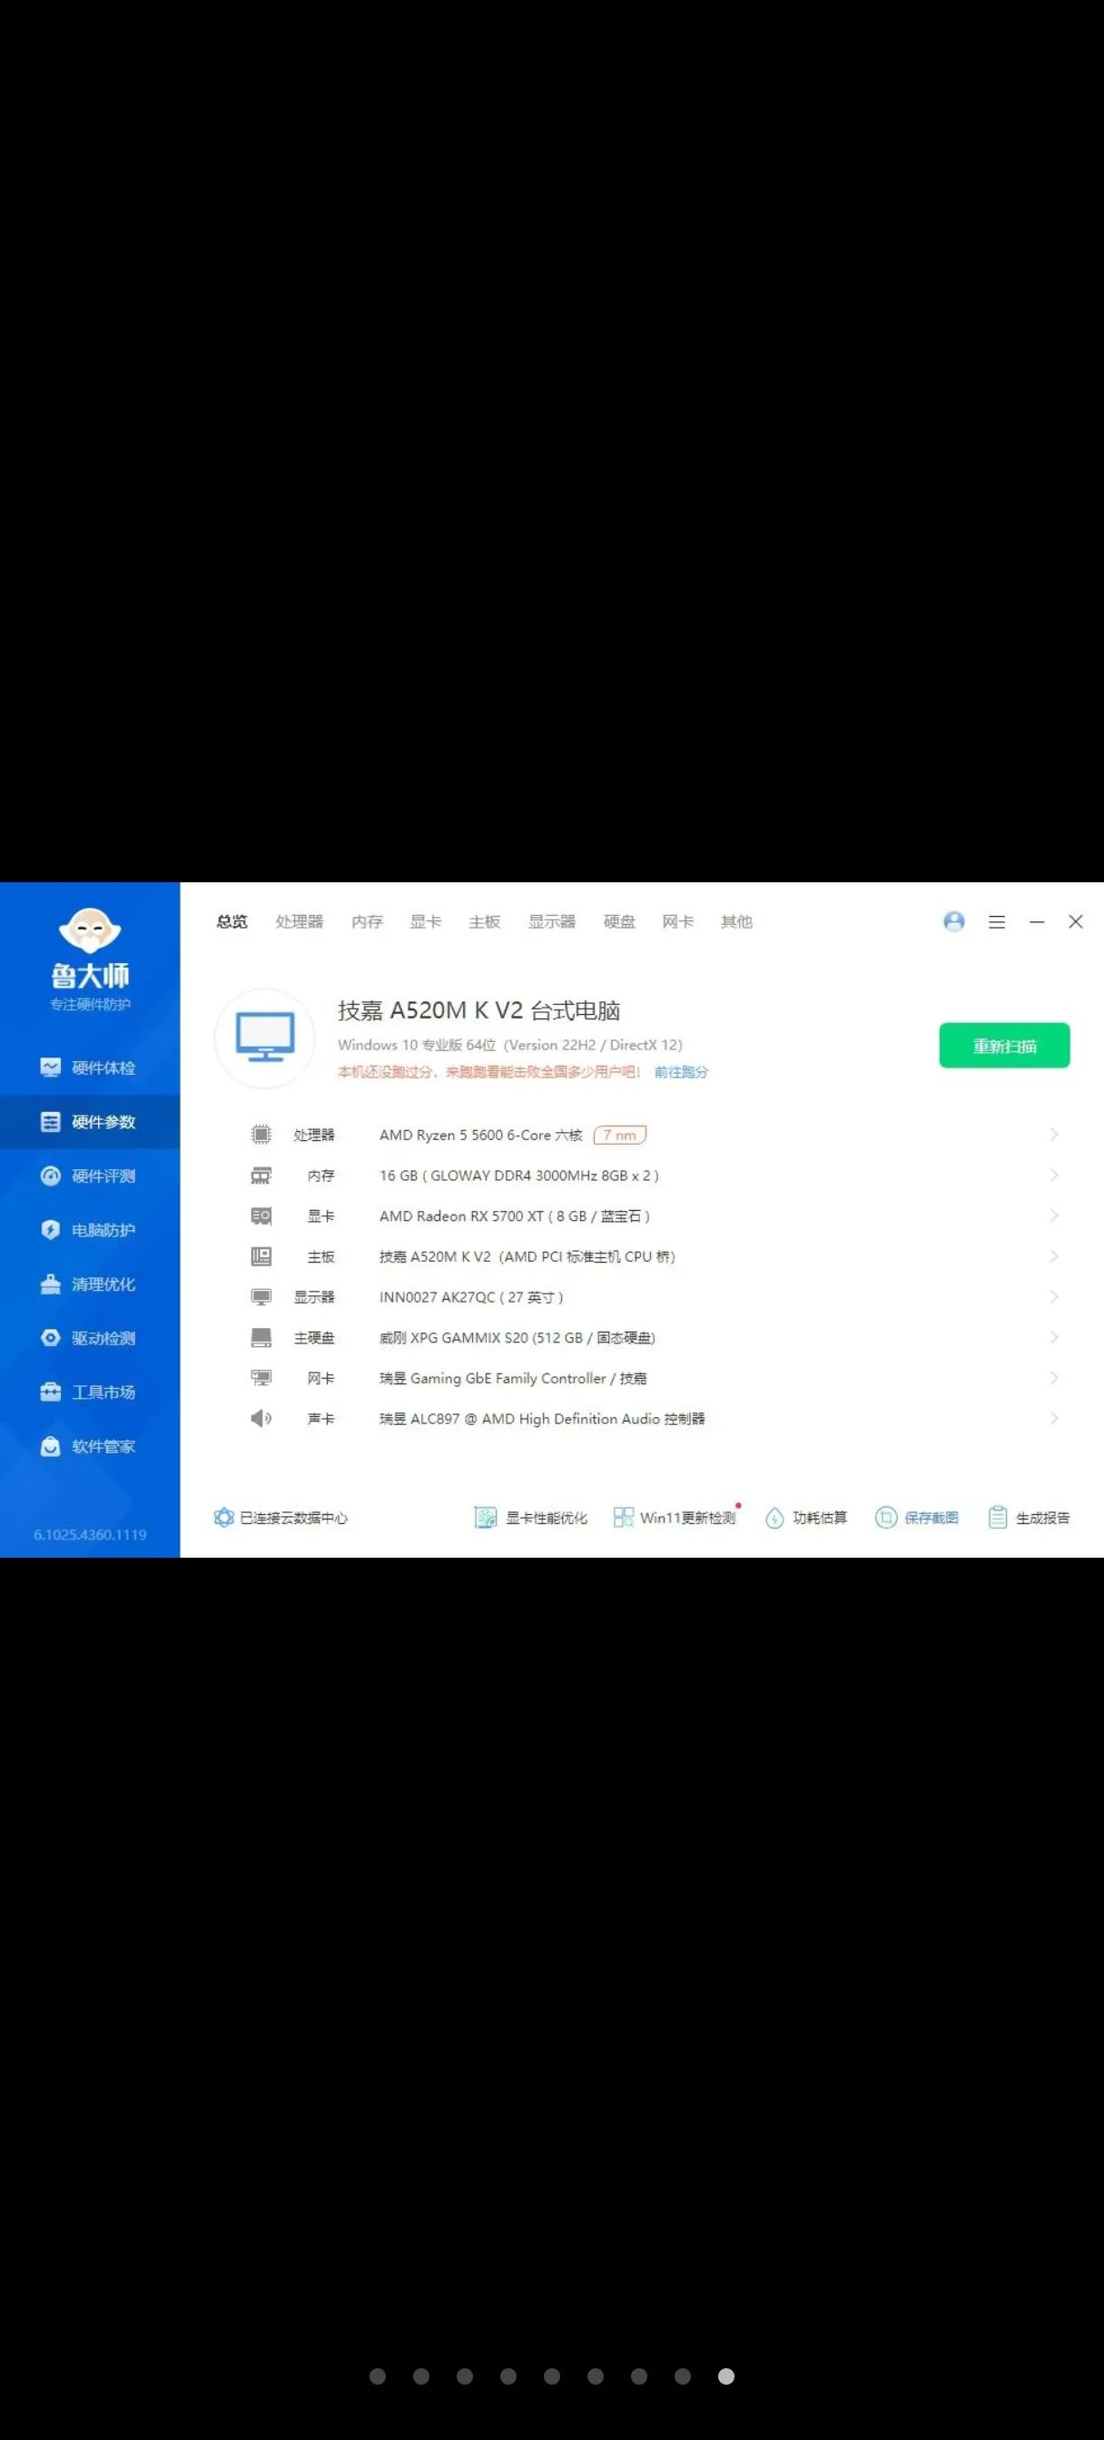
Task: Open 电脑防护 shield icon
Action: tap(51, 1229)
